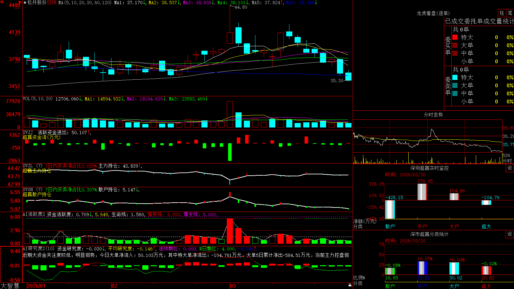Click the blue 中户 bar in 深市超赢分类统计
This screenshot has height=289, width=514.
[x=422, y=268]
